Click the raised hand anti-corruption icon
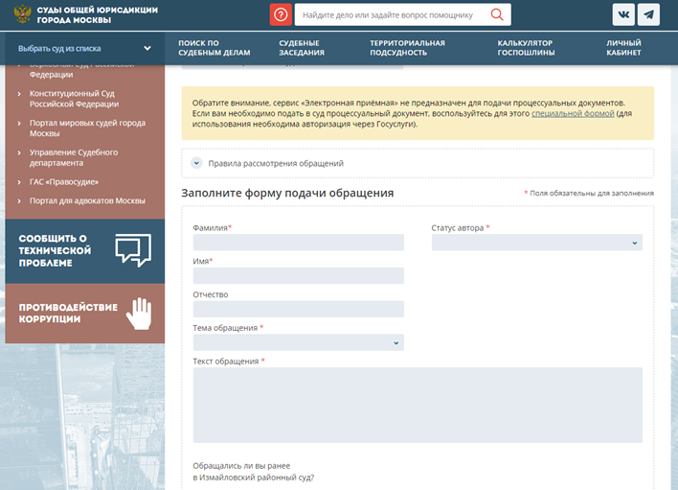The height and width of the screenshot is (490, 678). (139, 314)
